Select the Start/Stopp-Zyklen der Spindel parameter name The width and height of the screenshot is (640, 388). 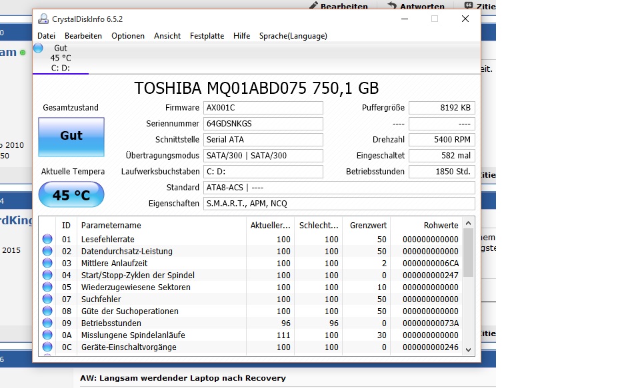(x=138, y=275)
